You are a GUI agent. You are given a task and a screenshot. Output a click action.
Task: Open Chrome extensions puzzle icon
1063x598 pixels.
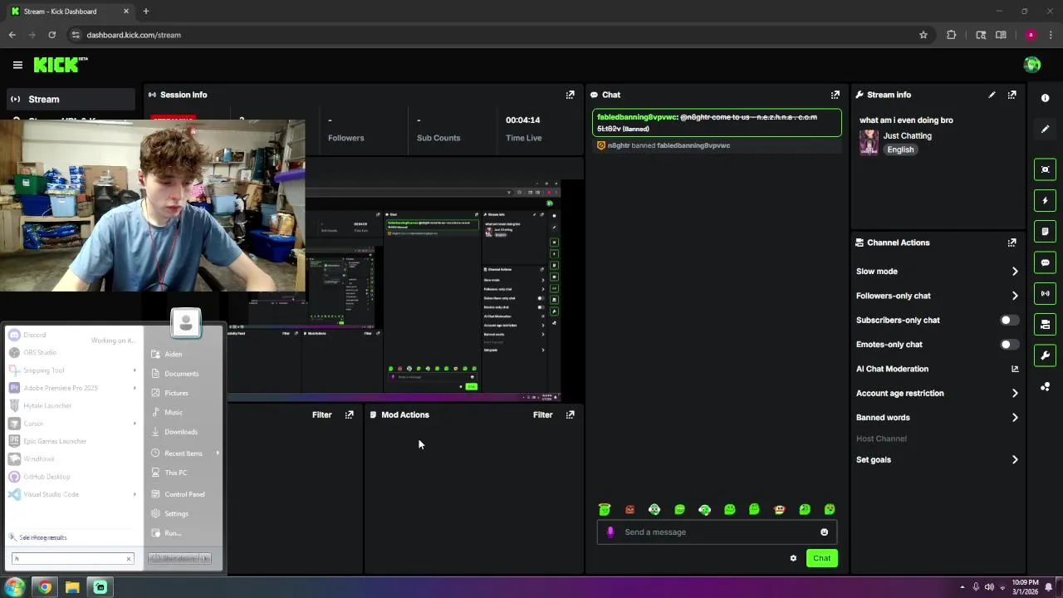(951, 35)
